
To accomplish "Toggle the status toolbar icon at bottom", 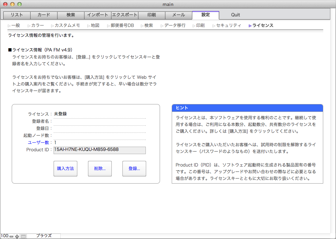I will pyautogui.click(x=23, y=237).
